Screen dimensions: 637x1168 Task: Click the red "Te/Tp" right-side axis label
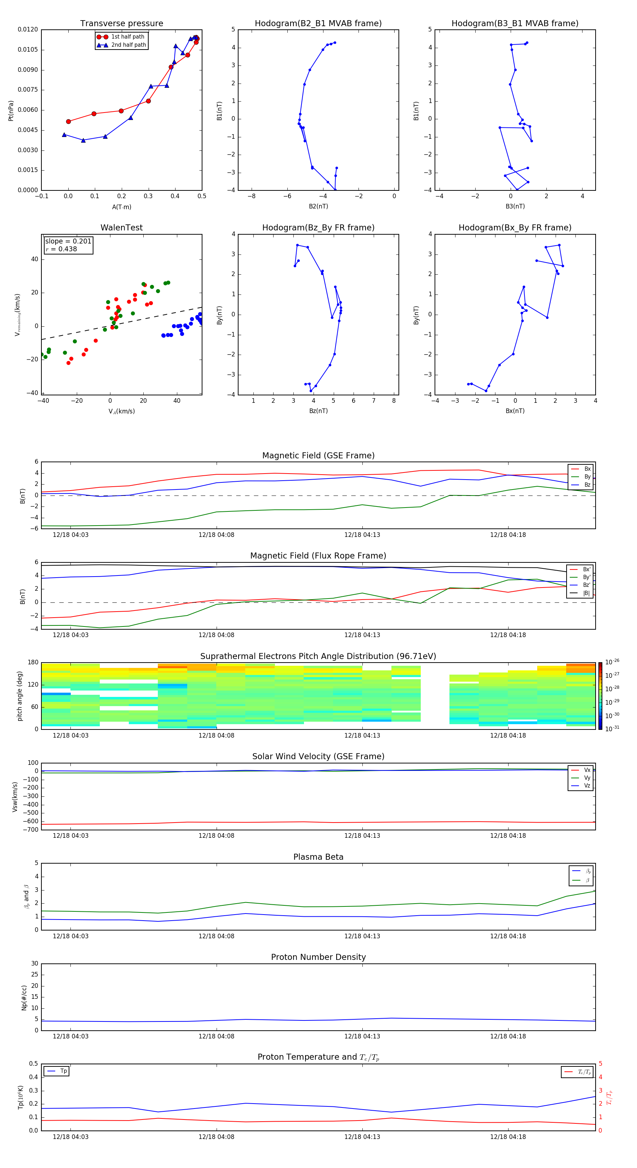click(x=609, y=1098)
